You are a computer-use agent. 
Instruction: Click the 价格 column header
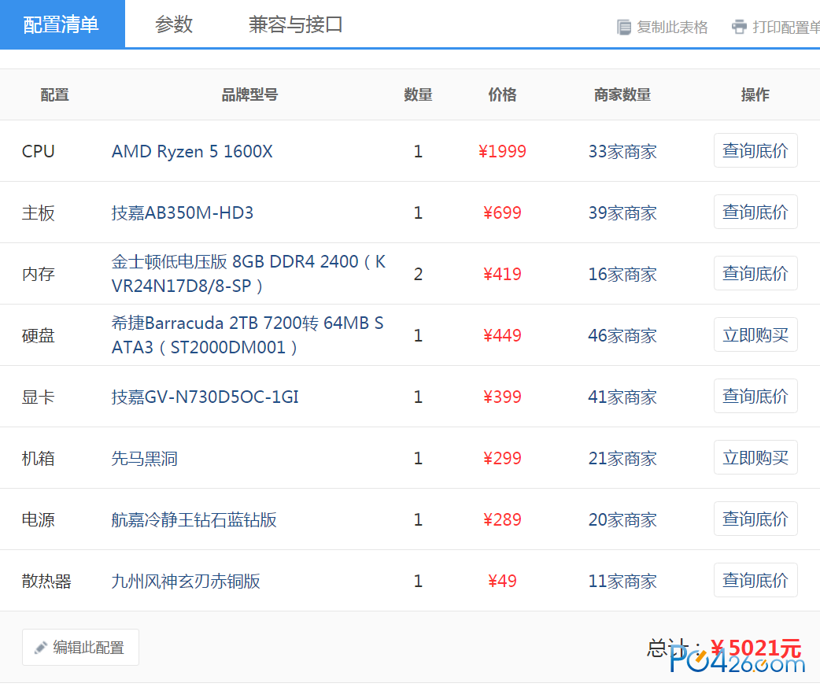point(502,94)
